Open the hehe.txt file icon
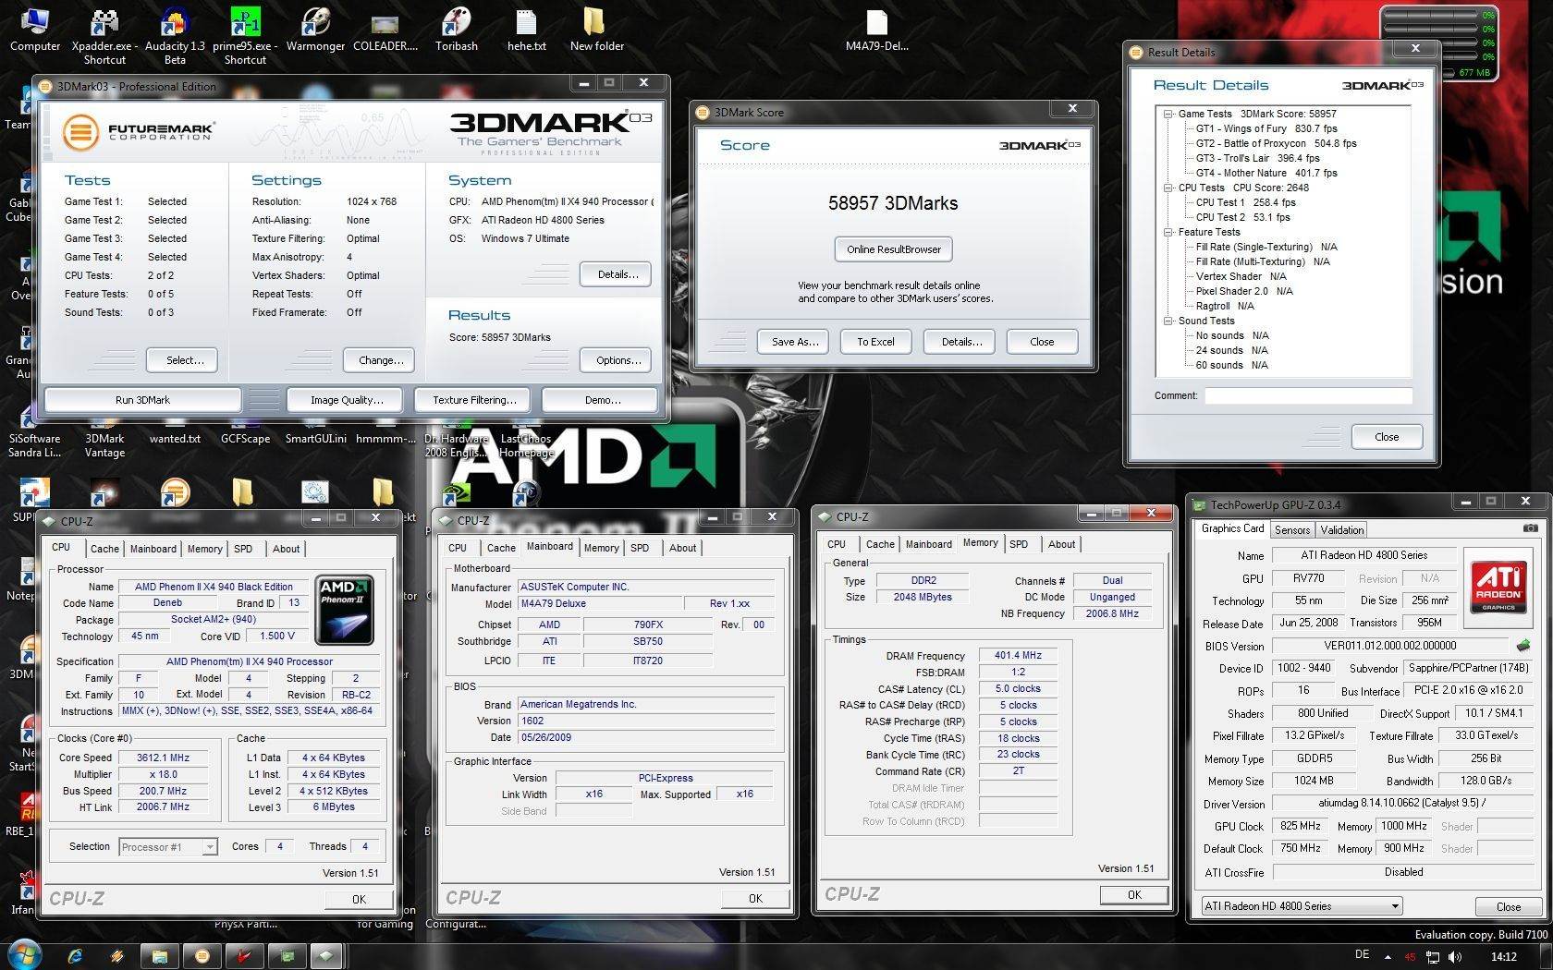The image size is (1553, 970). point(526,30)
